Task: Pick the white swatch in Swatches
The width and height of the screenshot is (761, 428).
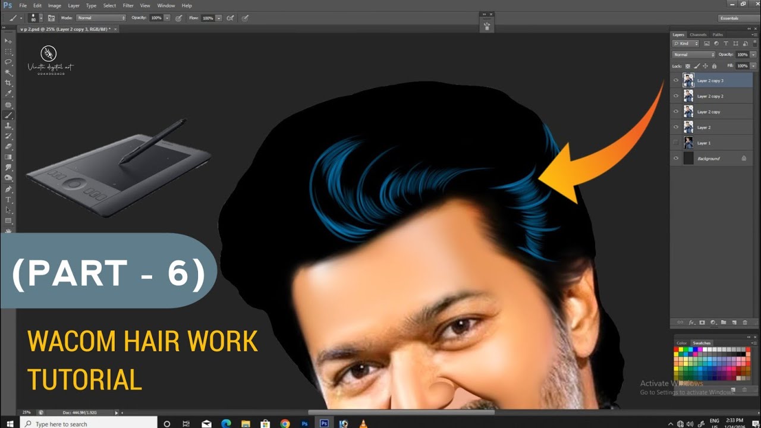Action: point(705,350)
